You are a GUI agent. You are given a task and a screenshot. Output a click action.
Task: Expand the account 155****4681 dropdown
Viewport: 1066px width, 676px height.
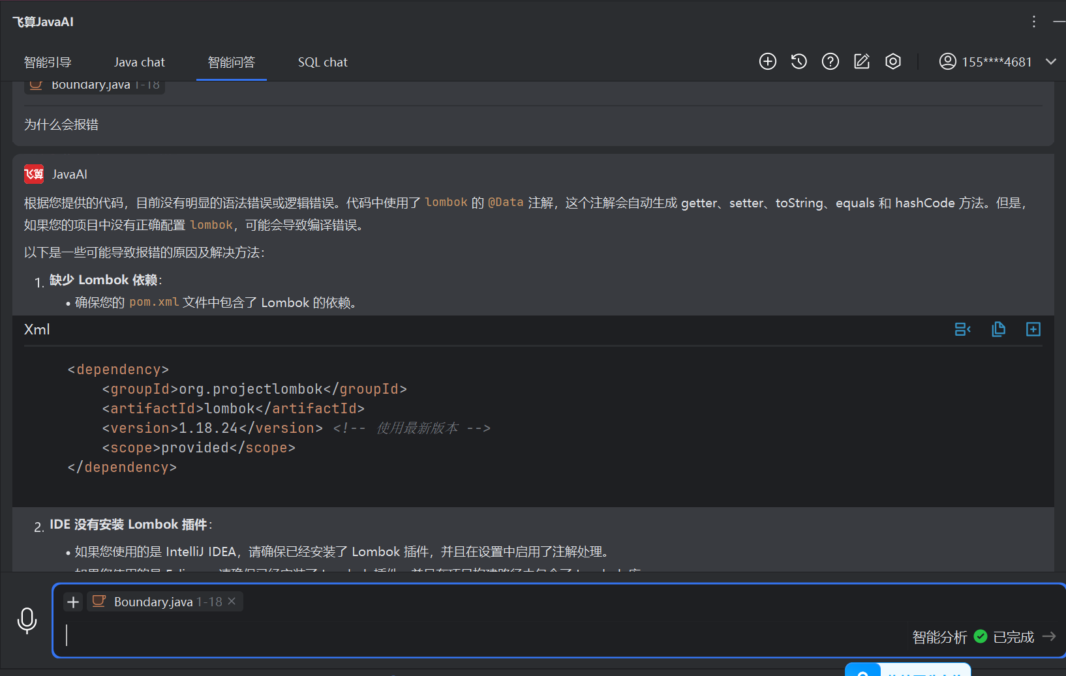(x=1050, y=62)
